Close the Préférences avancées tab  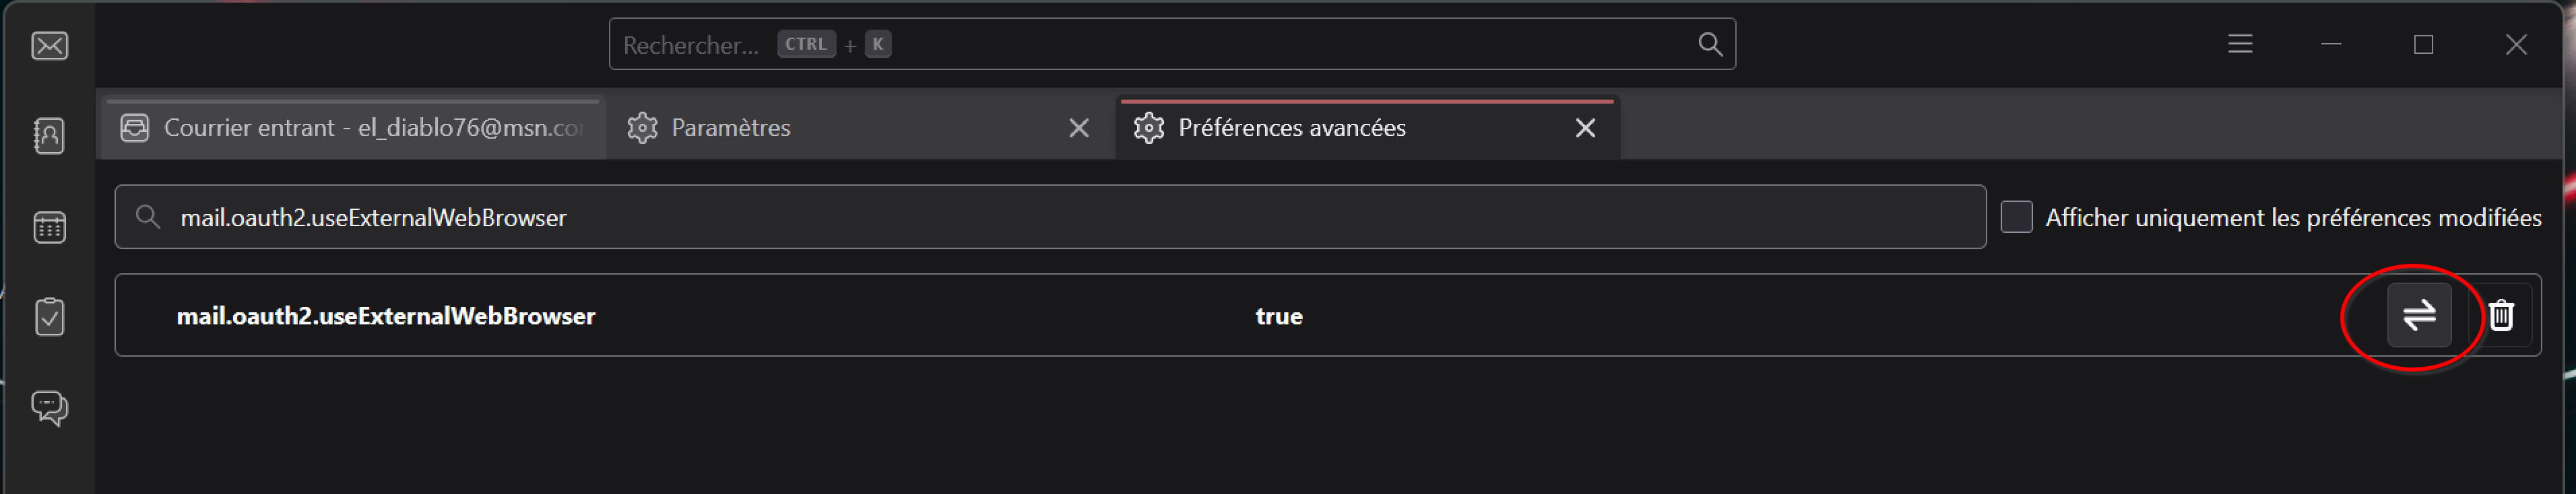pyautogui.click(x=1585, y=128)
